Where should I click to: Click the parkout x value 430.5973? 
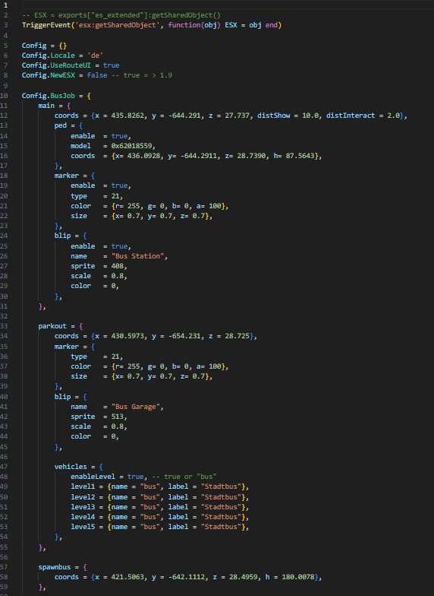[x=127, y=336]
